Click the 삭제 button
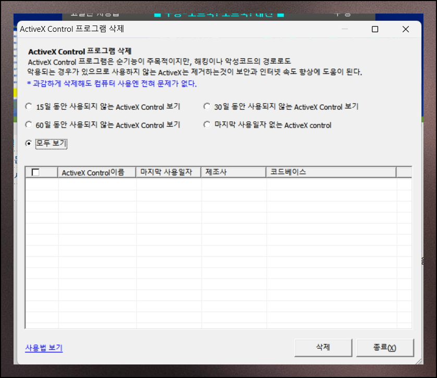The width and height of the screenshot is (437, 378). coord(323,347)
